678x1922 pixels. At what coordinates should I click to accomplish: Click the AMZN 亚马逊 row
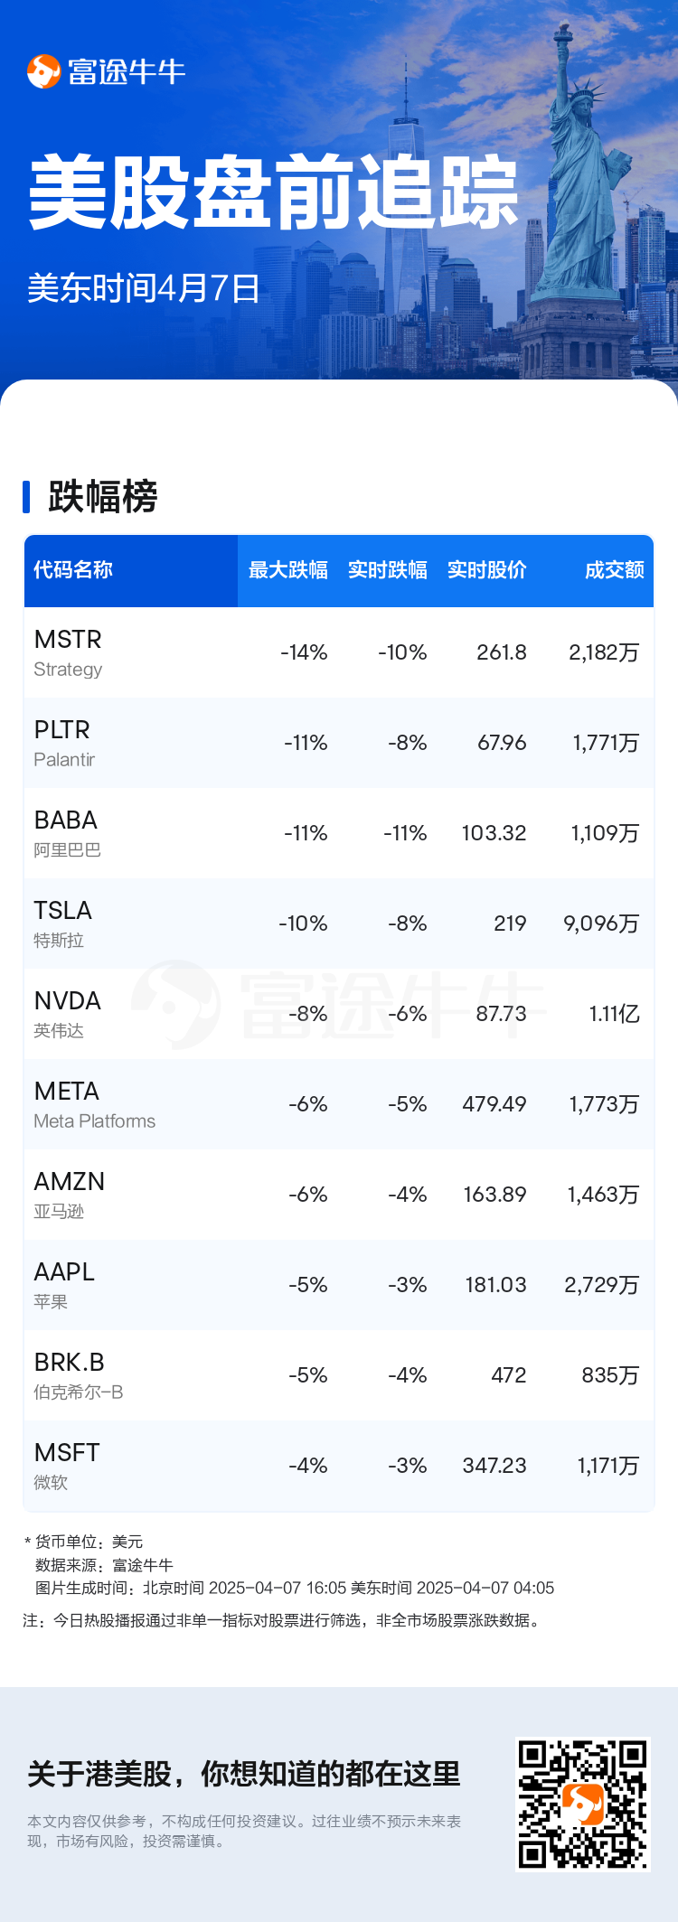click(x=339, y=1195)
